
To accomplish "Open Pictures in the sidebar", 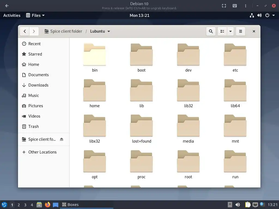I will tap(44, 106).
